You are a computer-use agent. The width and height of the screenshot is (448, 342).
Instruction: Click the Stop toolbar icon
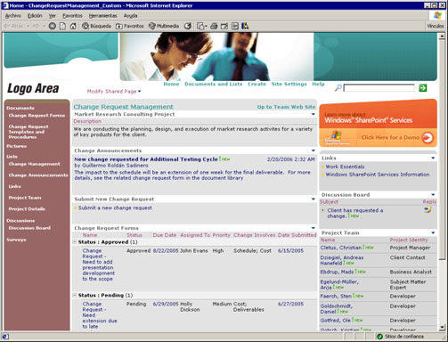(53, 26)
